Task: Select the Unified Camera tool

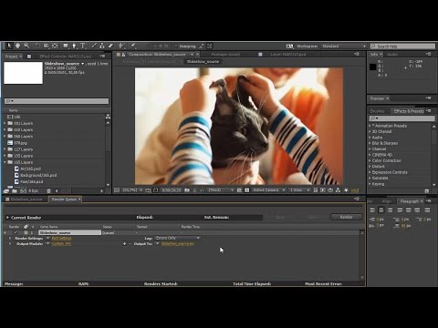Action: pyautogui.click(x=46, y=46)
